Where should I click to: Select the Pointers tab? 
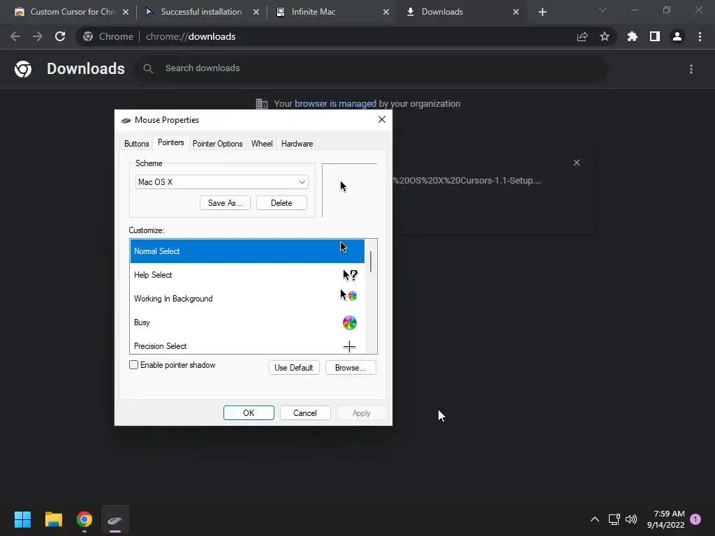[170, 142]
